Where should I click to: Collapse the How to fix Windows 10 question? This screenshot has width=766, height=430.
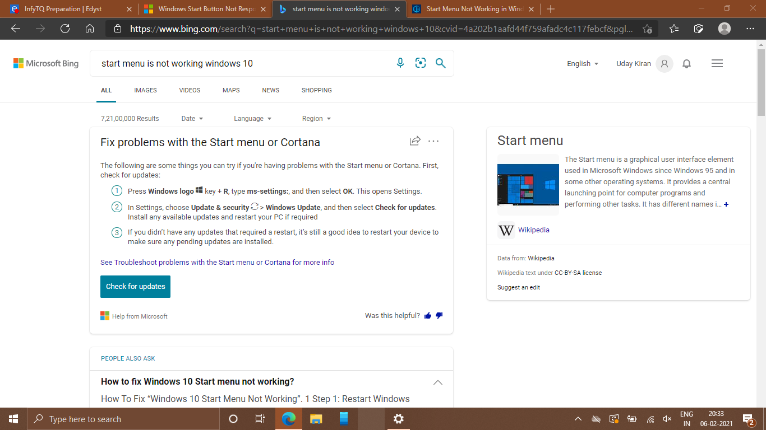438,382
